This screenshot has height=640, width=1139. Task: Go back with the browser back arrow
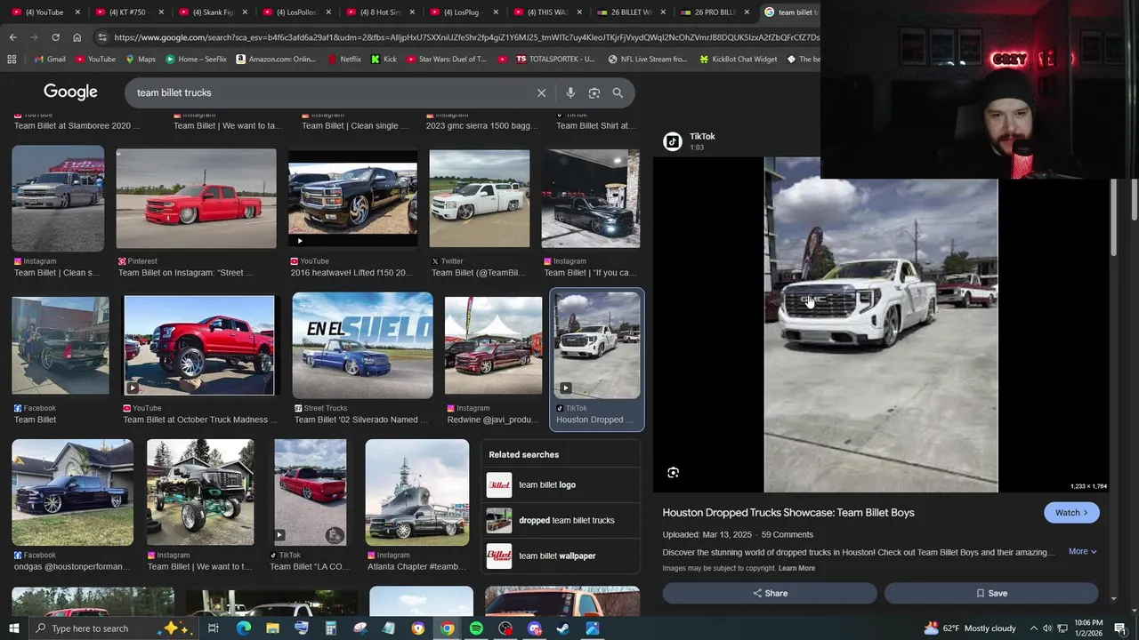click(12, 37)
